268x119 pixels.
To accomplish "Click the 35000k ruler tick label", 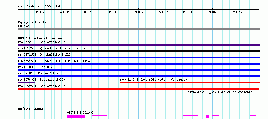I will [x=113, y=12].
